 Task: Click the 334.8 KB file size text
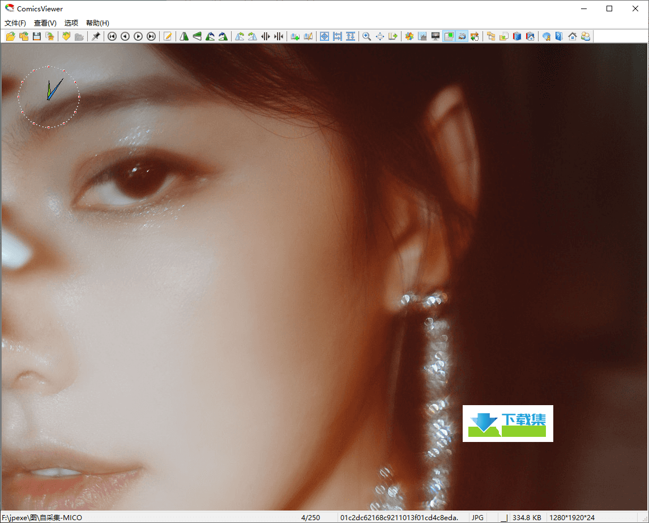527,517
